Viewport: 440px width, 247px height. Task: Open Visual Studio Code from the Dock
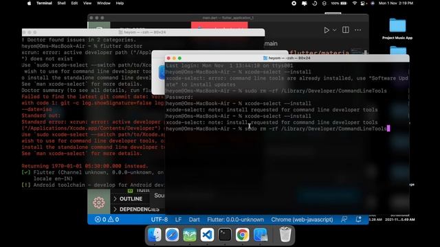(207, 235)
